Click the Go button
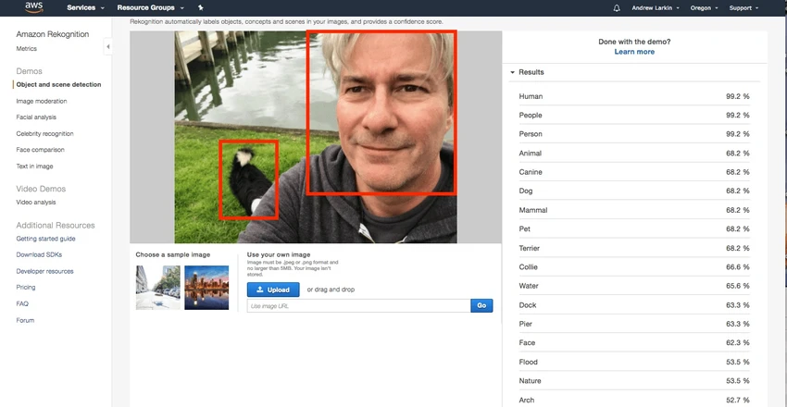Viewport: 787px width, 407px height. [x=481, y=306]
